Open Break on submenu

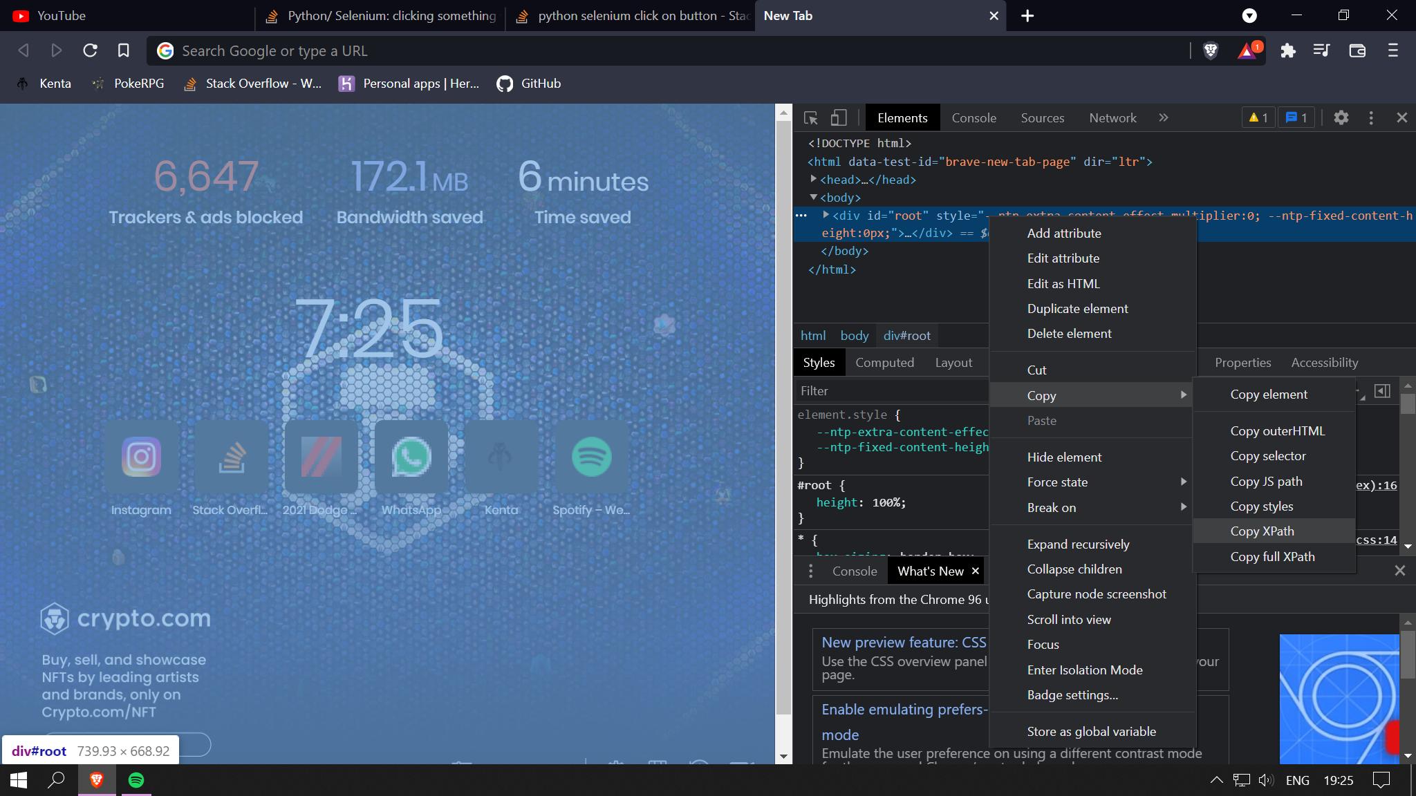point(1092,508)
